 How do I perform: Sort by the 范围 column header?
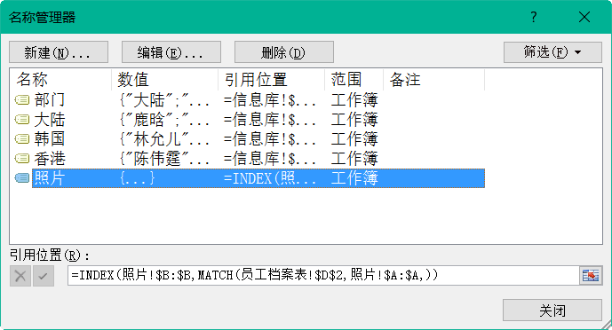coord(354,80)
